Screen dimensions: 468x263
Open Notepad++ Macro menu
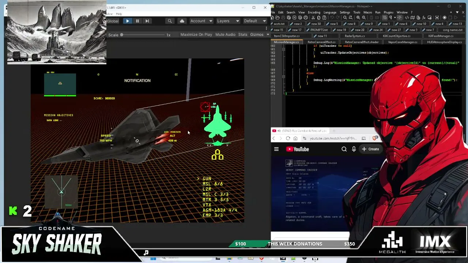point(367,12)
